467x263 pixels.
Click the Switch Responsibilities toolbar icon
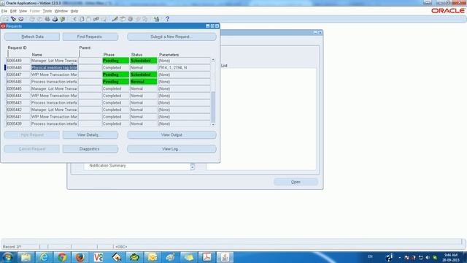(x=47, y=19)
